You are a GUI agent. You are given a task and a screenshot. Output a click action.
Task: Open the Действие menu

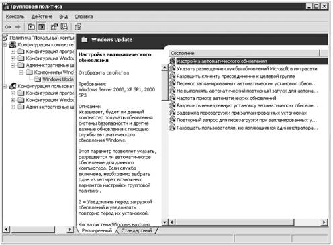[x=42, y=17]
